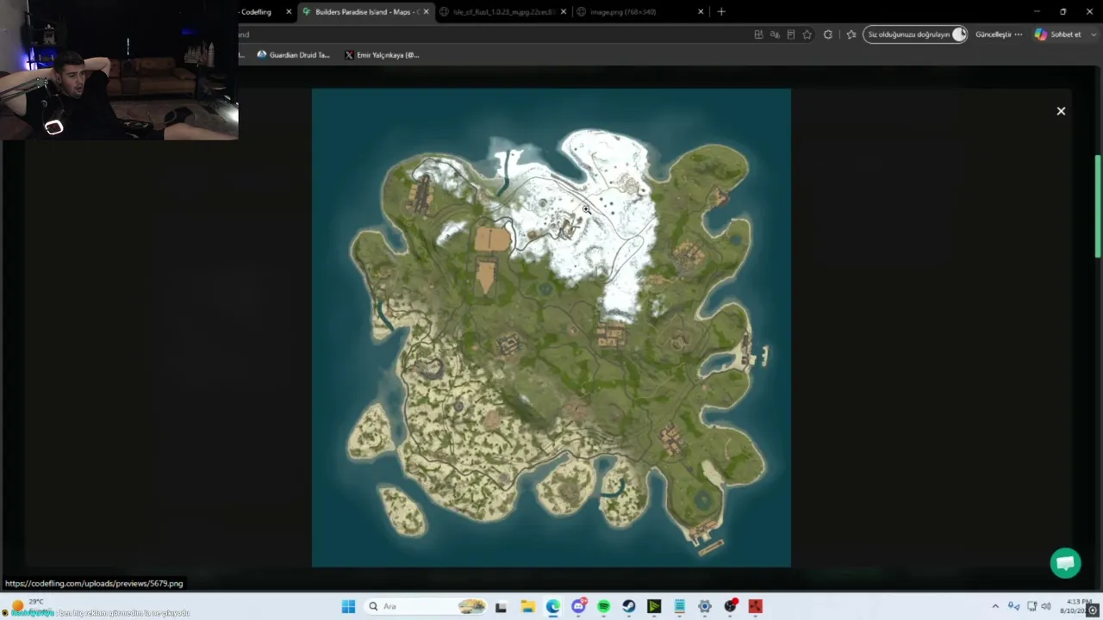Open Spotify from the taskbar
This screenshot has width=1103, height=620.
click(603, 606)
